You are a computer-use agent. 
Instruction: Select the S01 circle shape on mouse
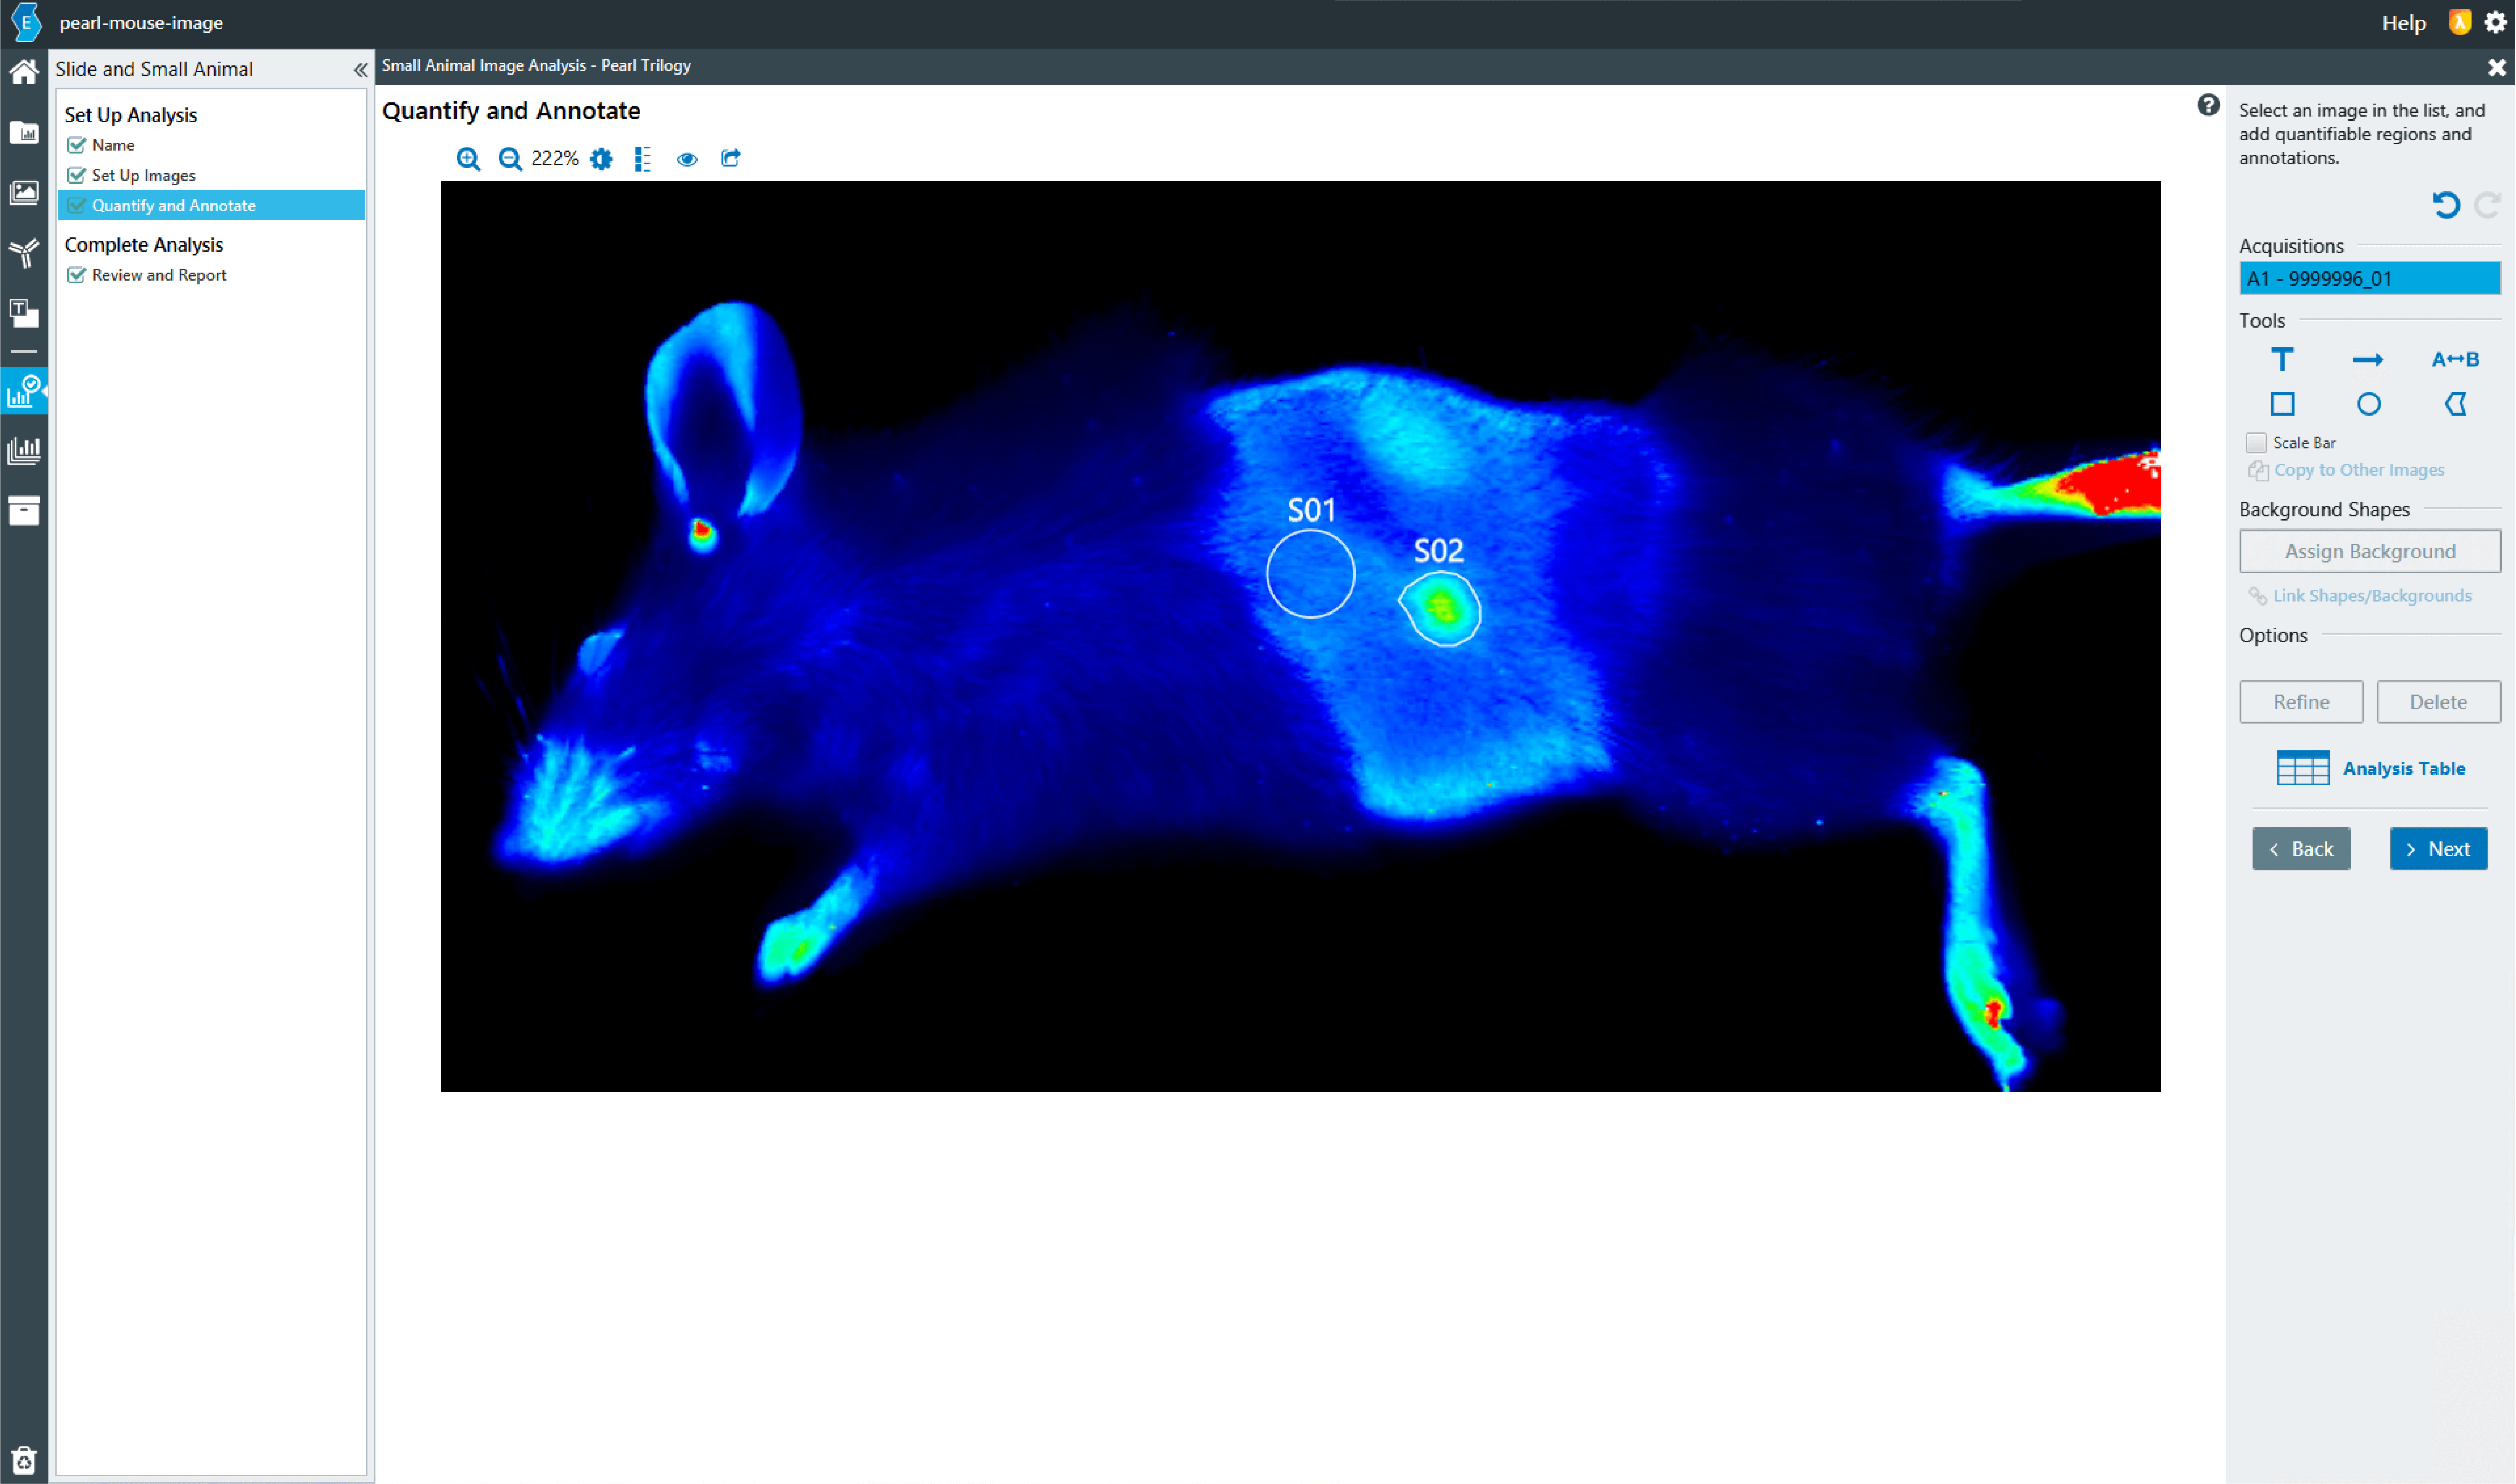point(1310,573)
